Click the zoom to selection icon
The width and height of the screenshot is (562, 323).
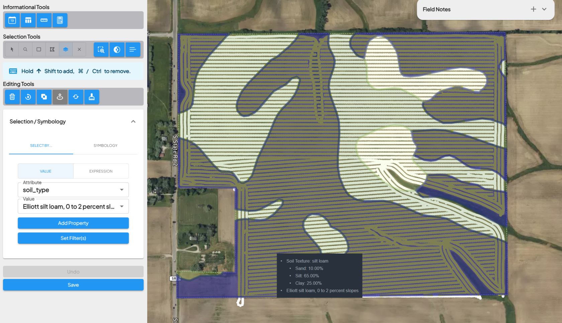[101, 50]
